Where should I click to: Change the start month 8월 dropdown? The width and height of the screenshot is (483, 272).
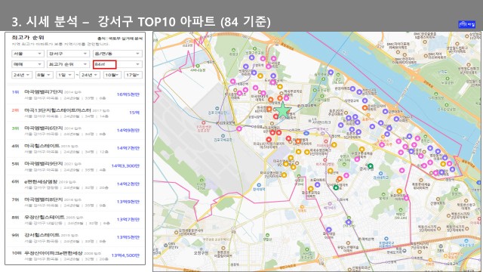tap(44, 75)
